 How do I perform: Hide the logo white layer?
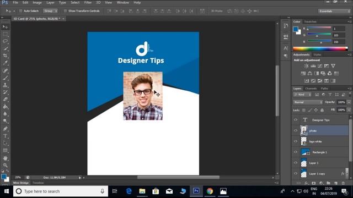tap(296, 141)
